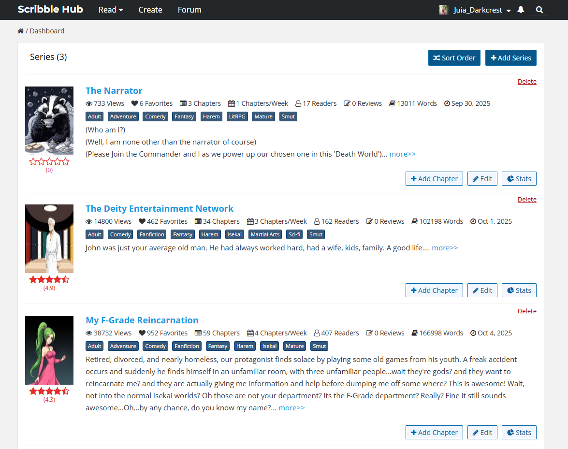Click the notification bell icon

pos(521,10)
